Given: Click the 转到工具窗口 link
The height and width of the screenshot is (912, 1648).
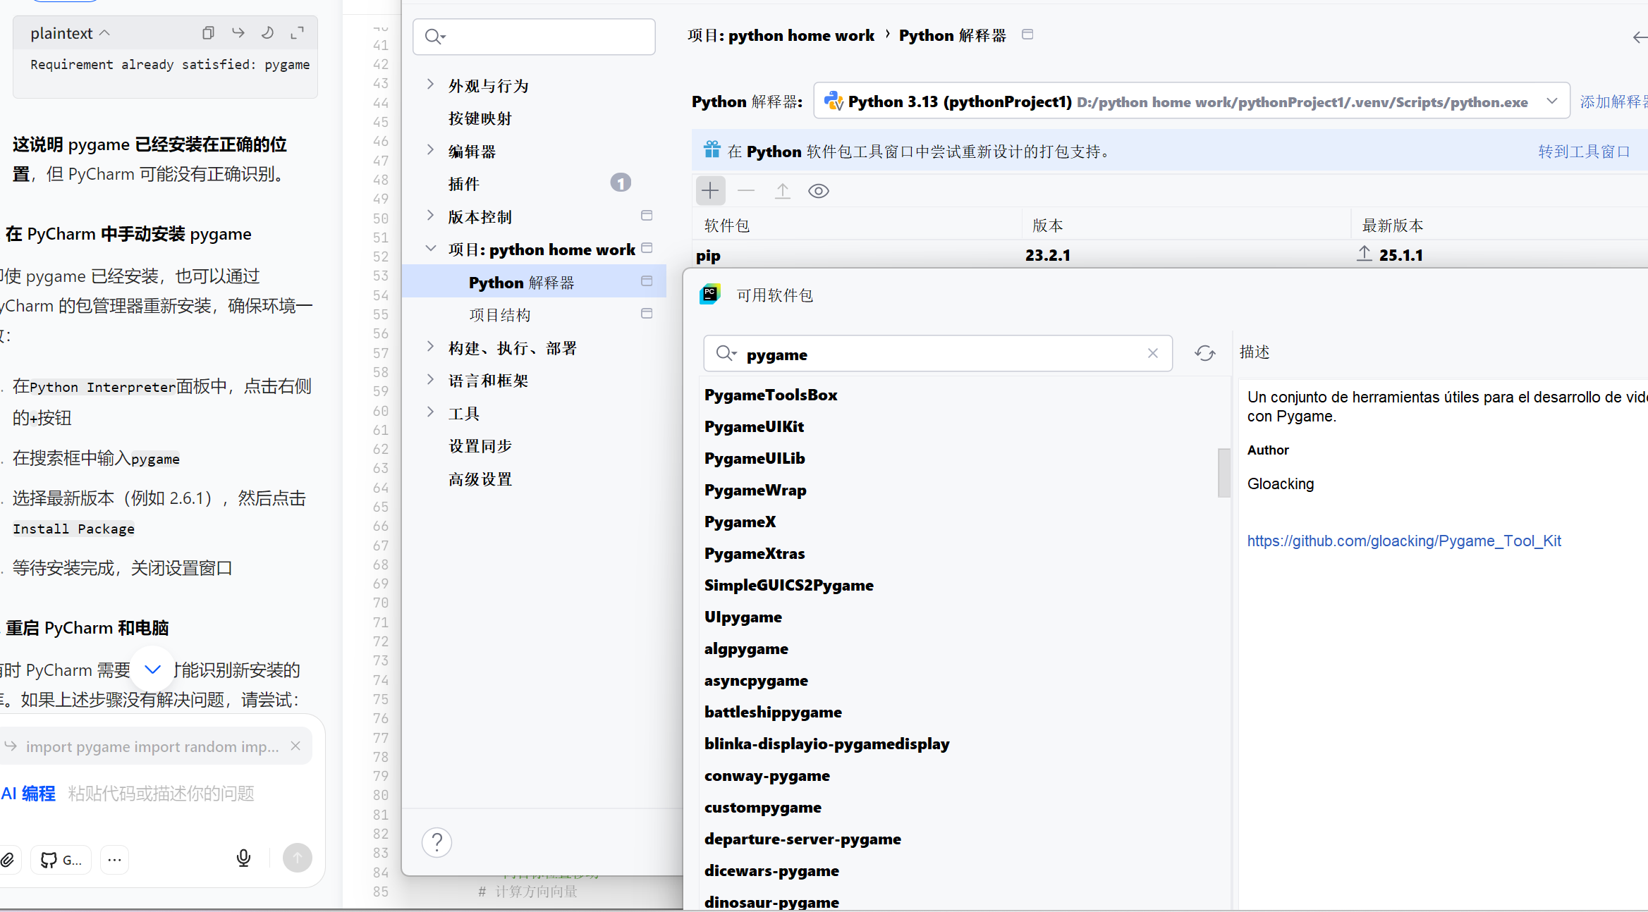Looking at the screenshot, I should [1583, 152].
